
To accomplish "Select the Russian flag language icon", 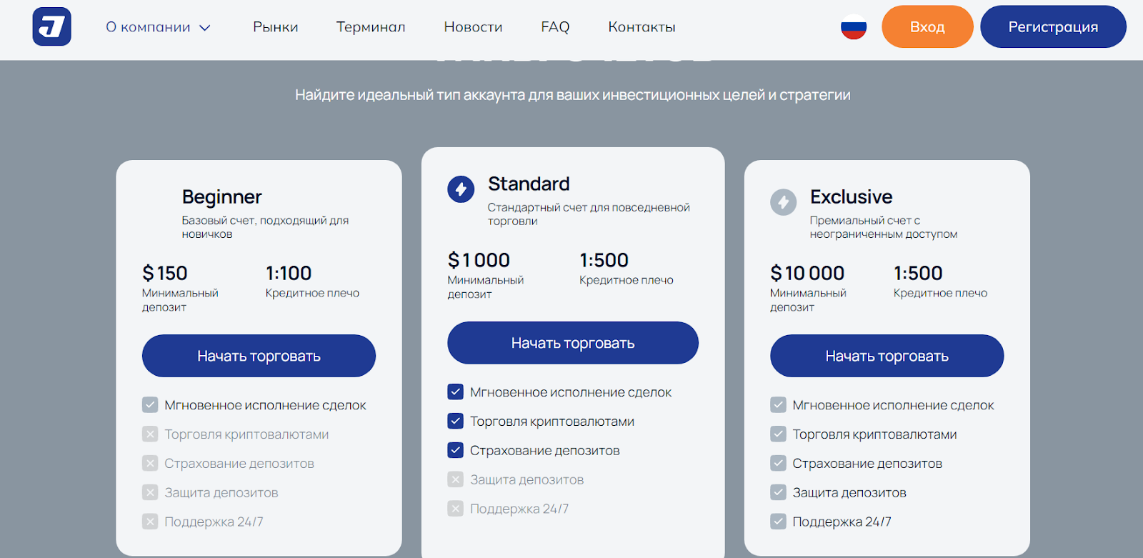I will click(854, 27).
